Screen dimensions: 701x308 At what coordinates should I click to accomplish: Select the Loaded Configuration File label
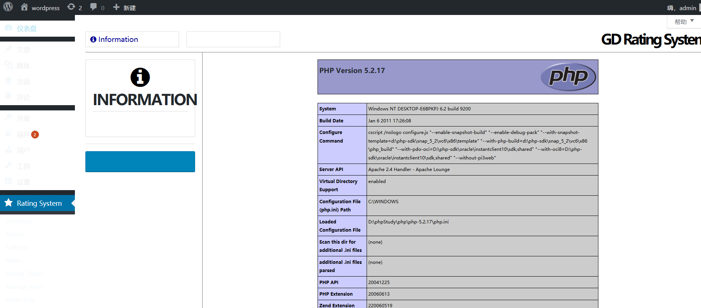(x=340, y=226)
